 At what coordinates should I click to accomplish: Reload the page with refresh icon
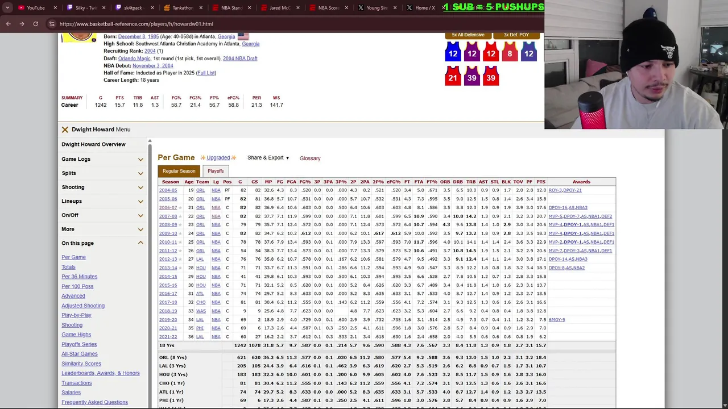tap(35, 24)
